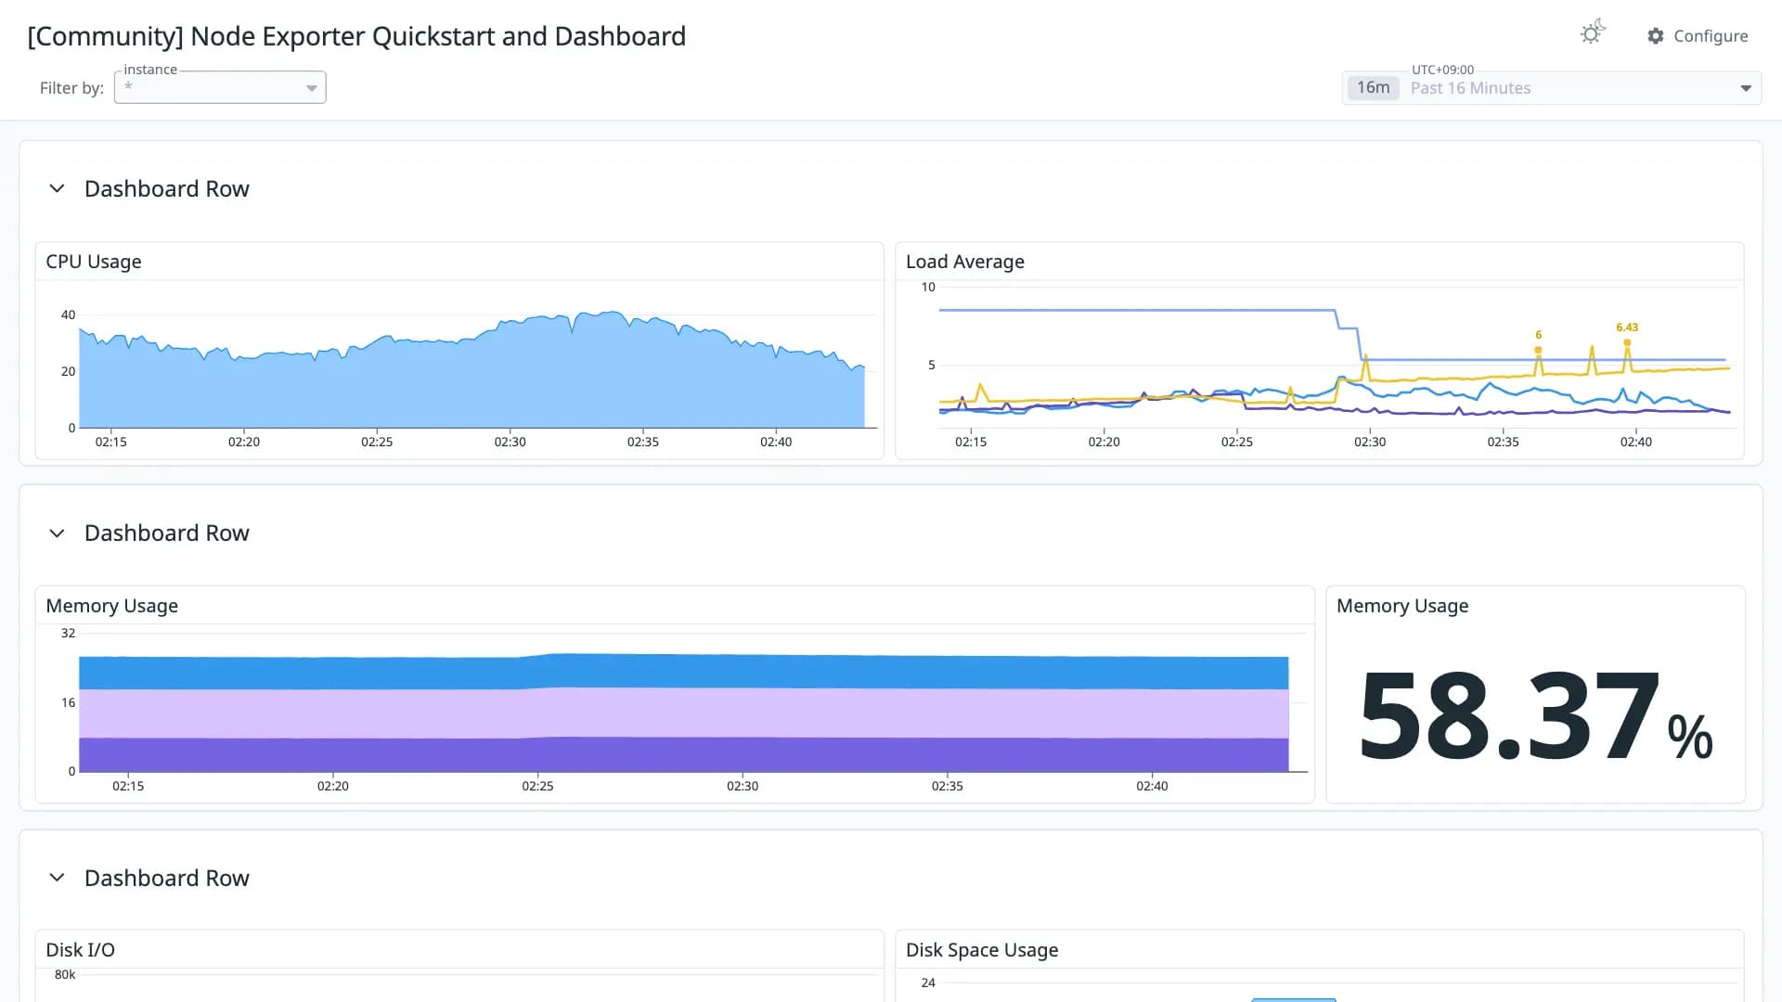Click the Disk I/O panel title
Screen dimensions: 1782x1002
81,950
